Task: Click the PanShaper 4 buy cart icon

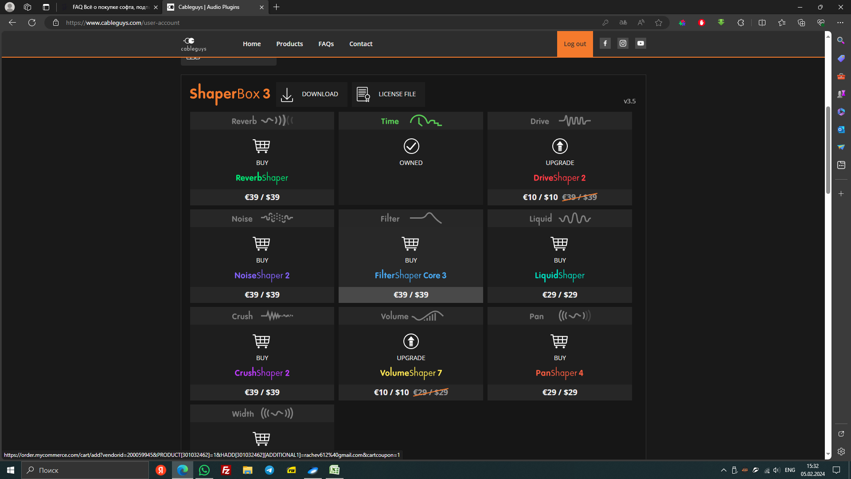Action: tap(559, 342)
